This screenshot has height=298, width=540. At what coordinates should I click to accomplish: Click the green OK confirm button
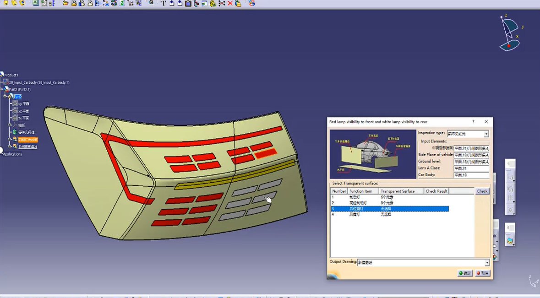[465, 273]
